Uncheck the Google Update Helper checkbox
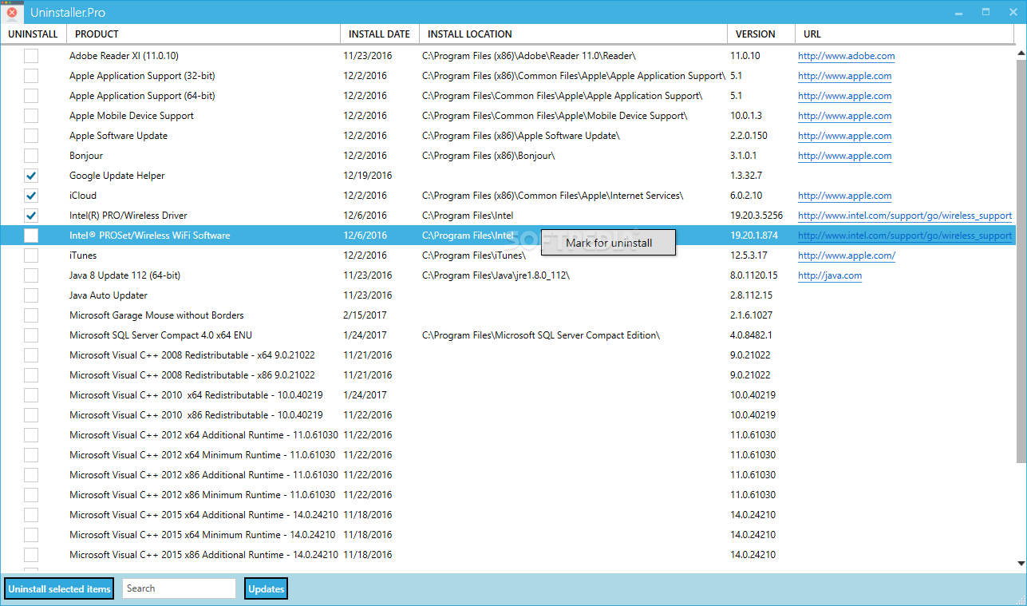The image size is (1027, 606). pos(31,176)
